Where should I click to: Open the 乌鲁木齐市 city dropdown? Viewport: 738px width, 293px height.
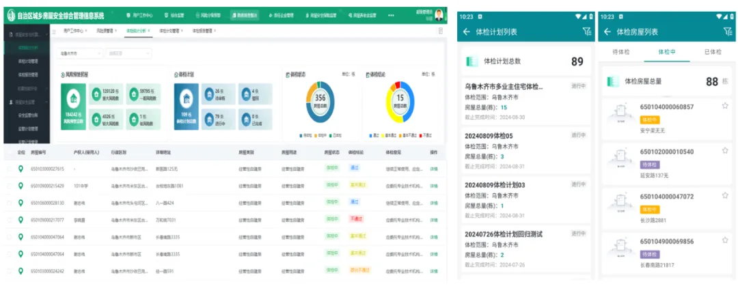coord(79,54)
